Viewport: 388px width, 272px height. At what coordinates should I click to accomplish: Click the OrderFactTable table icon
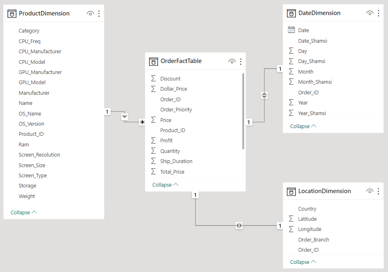153,61
